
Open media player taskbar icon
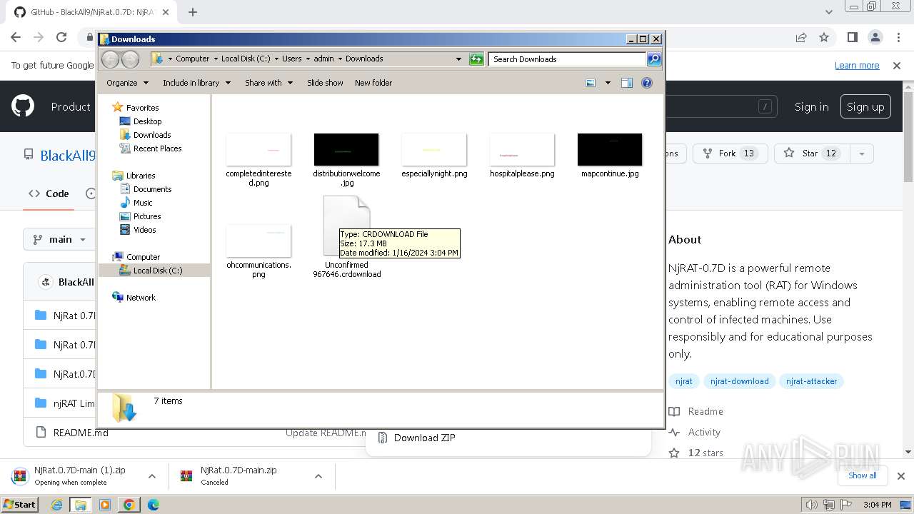click(x=105, y=505)
